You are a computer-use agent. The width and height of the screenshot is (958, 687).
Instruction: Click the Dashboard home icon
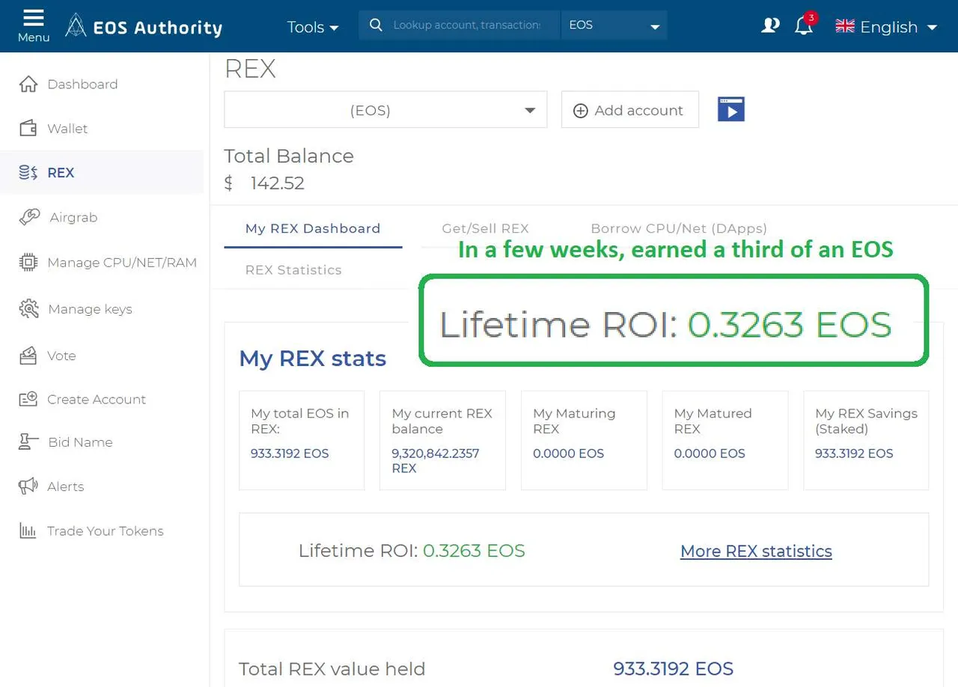[x=28, y=84]
